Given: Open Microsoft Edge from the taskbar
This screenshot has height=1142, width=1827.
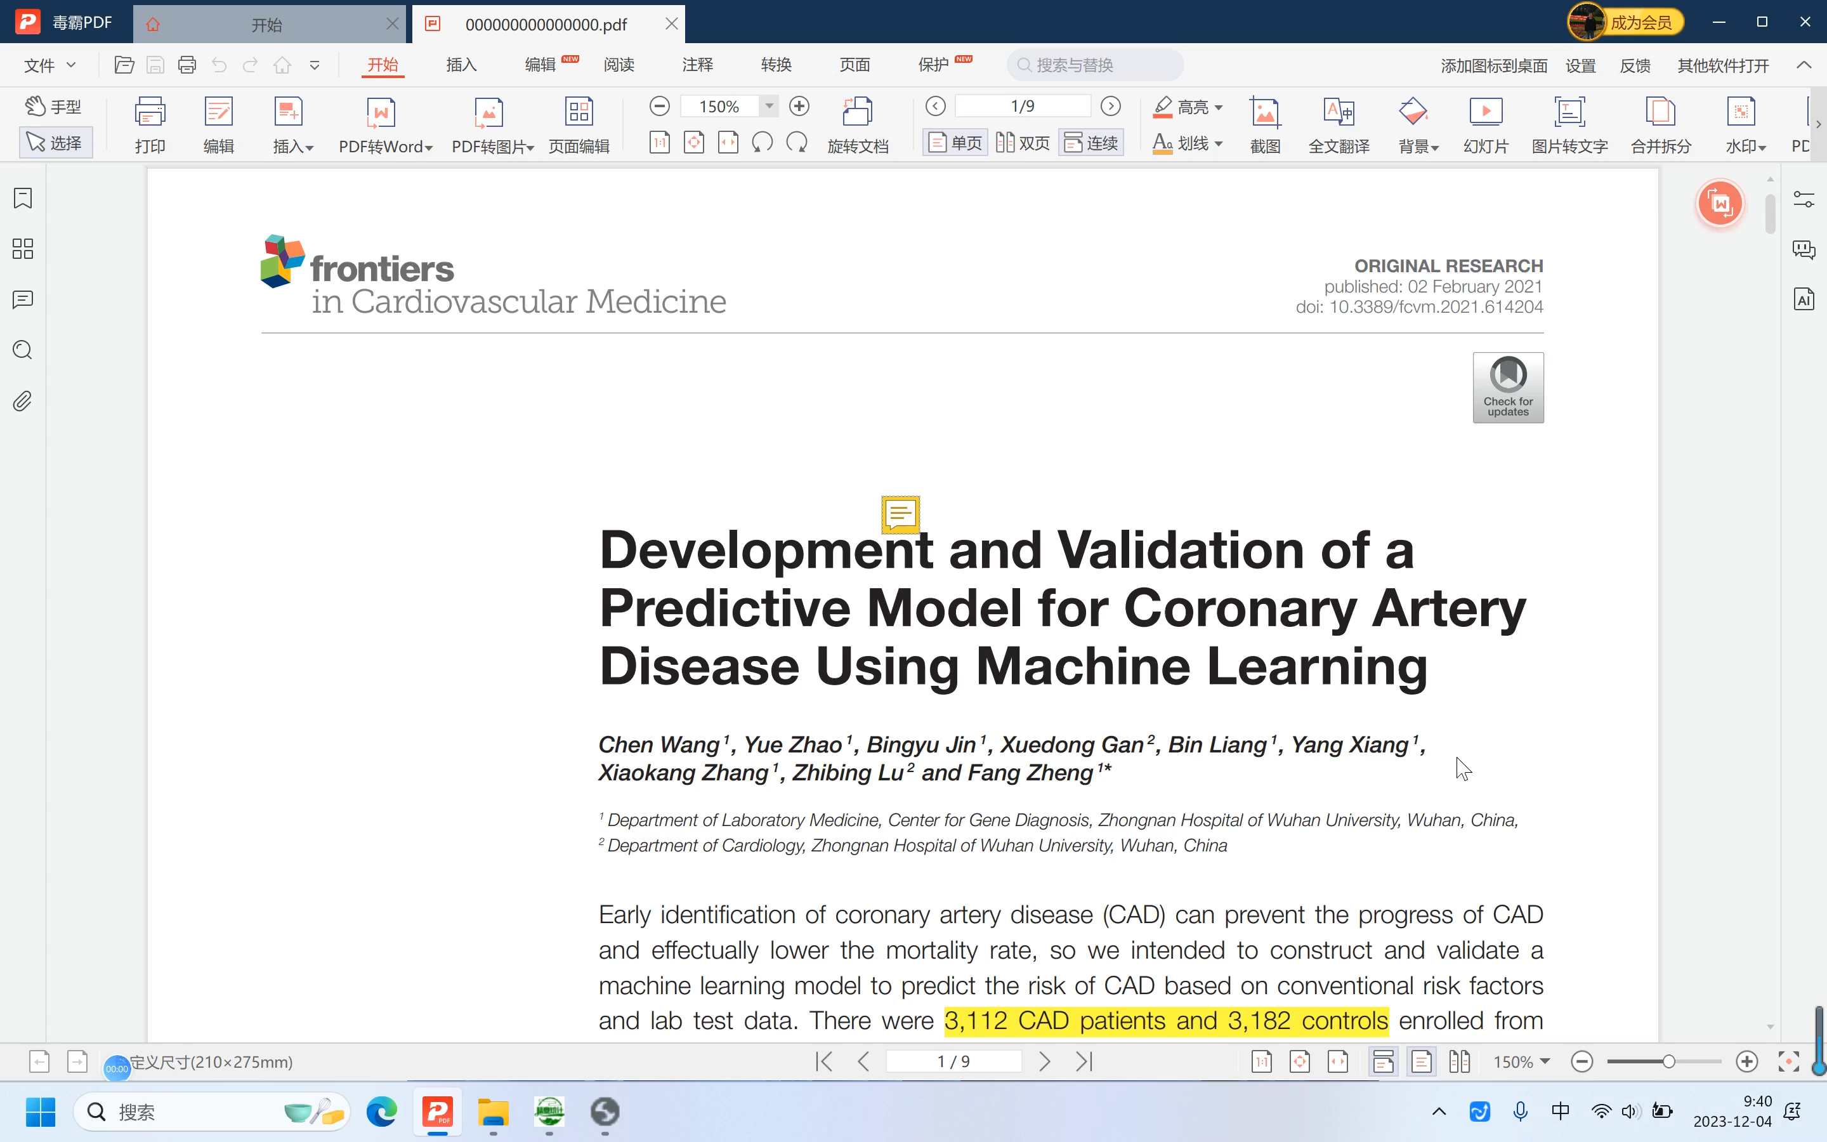Looking at the screenshot, I should pos(381,1112).
